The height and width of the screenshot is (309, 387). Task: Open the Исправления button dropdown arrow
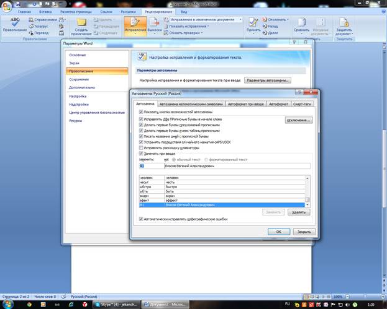(x=135, y=33)
